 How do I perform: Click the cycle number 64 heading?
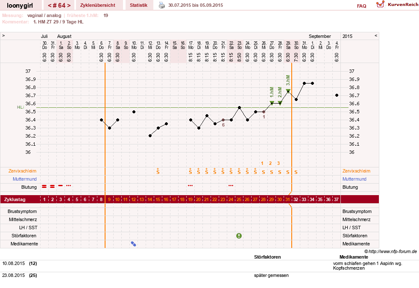[x=59, y=6]
